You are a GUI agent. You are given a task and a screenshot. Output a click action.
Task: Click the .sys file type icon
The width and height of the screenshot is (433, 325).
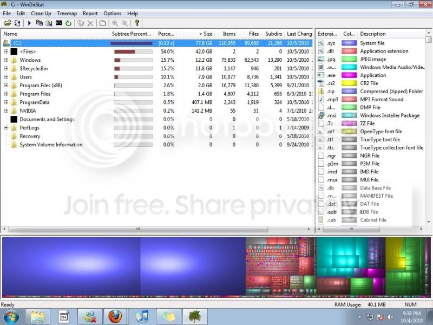321,43
